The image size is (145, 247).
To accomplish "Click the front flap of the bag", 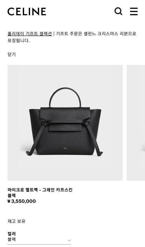I will click(65, 118).
